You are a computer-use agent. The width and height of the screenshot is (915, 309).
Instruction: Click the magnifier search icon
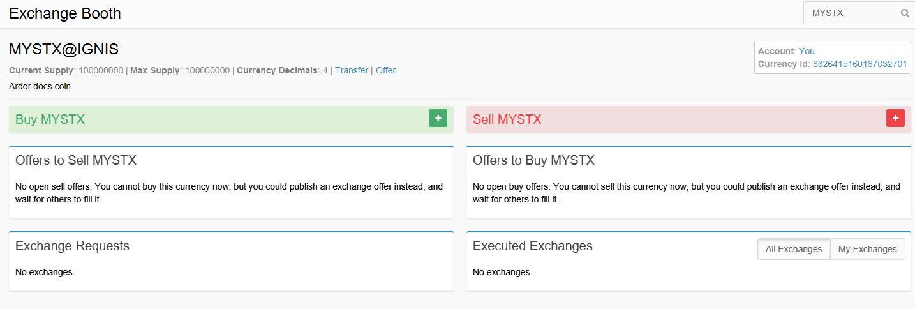[905, 13]
